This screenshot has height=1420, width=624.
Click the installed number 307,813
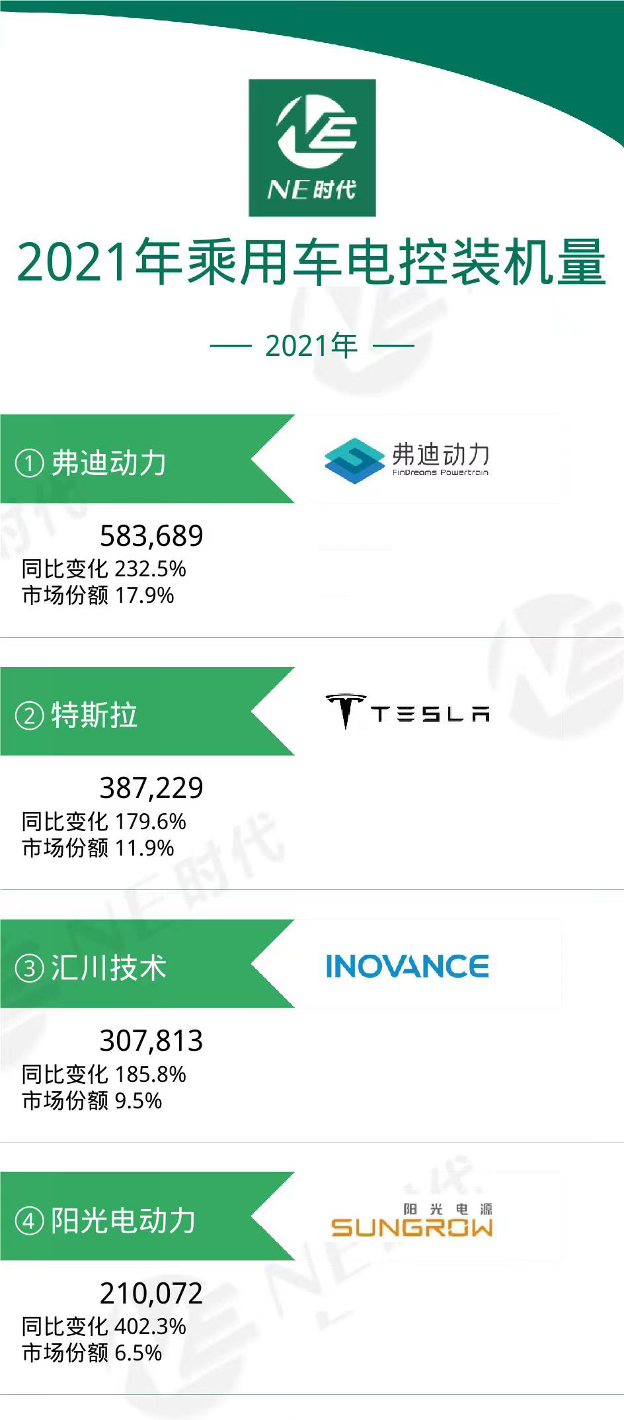151,1040
